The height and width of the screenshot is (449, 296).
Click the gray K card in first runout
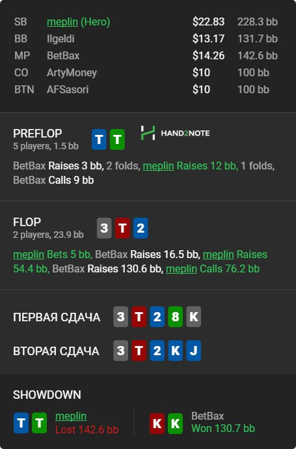194,317
